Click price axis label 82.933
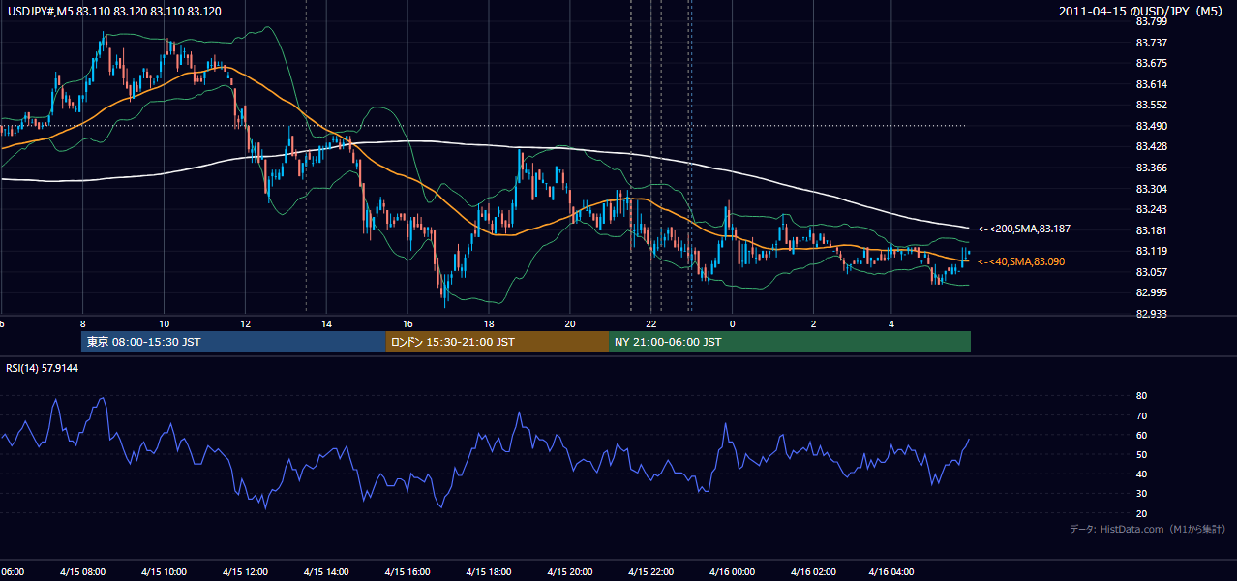This screenshot has height=581, width=1237. [x=1150, y=314]
